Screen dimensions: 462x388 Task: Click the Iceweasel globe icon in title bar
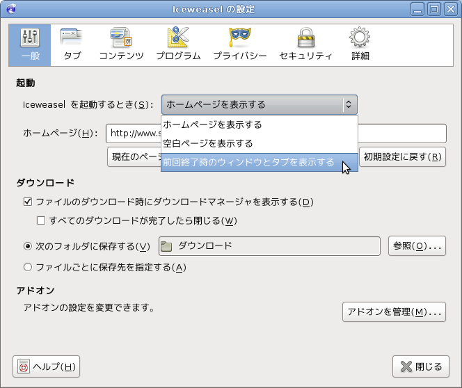tap(11, 9)
